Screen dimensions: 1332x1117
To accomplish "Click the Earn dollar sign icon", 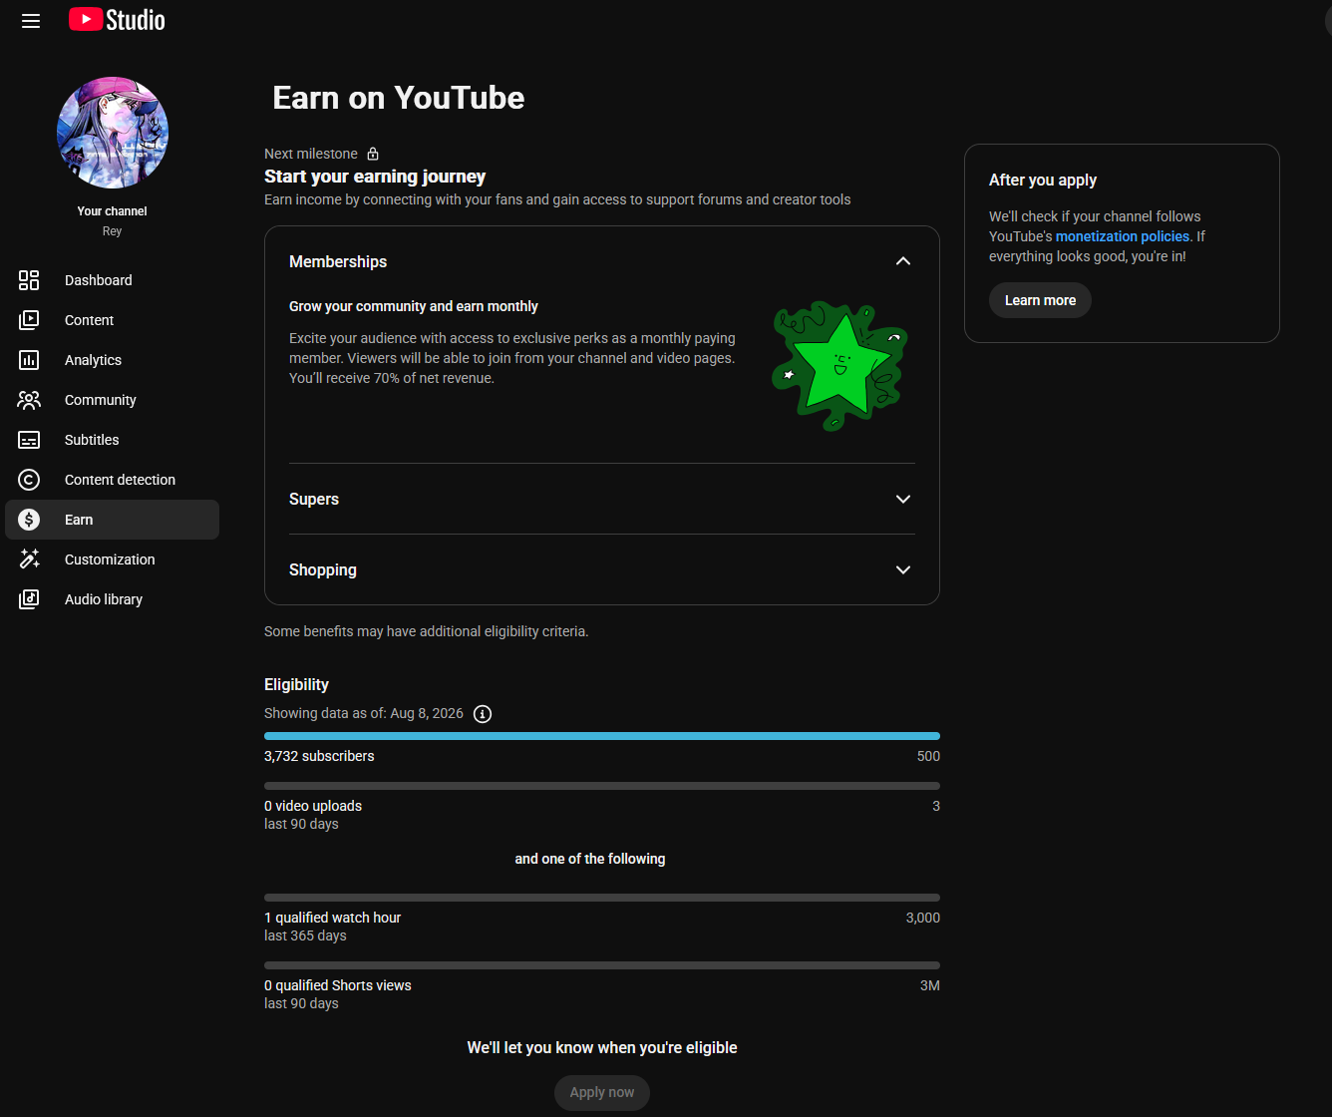I will 29,520.
